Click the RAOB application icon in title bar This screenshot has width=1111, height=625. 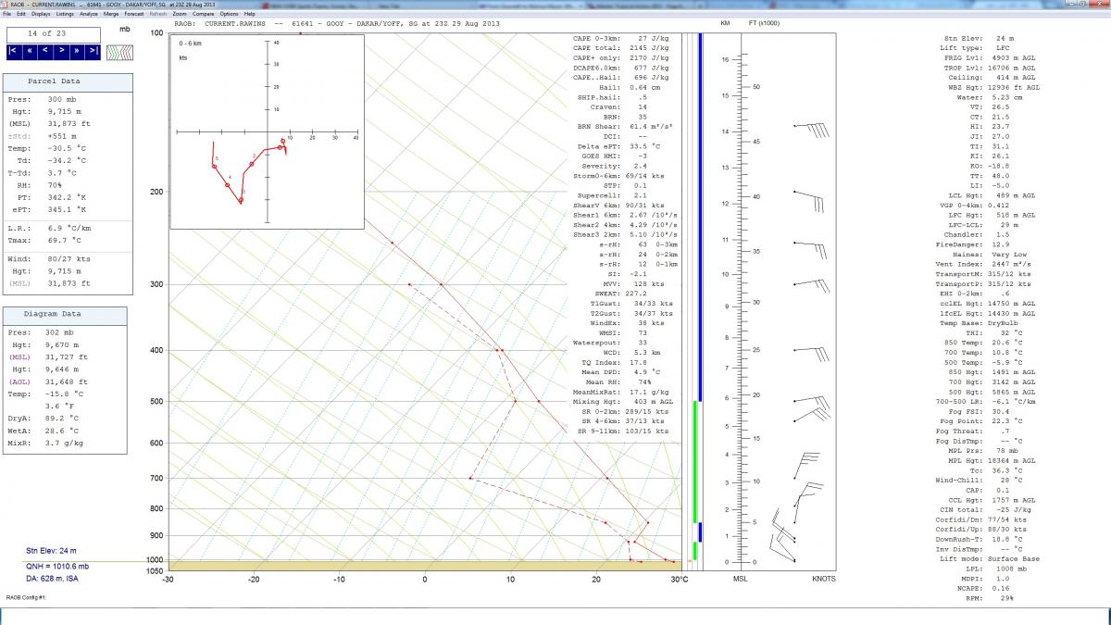5,4
